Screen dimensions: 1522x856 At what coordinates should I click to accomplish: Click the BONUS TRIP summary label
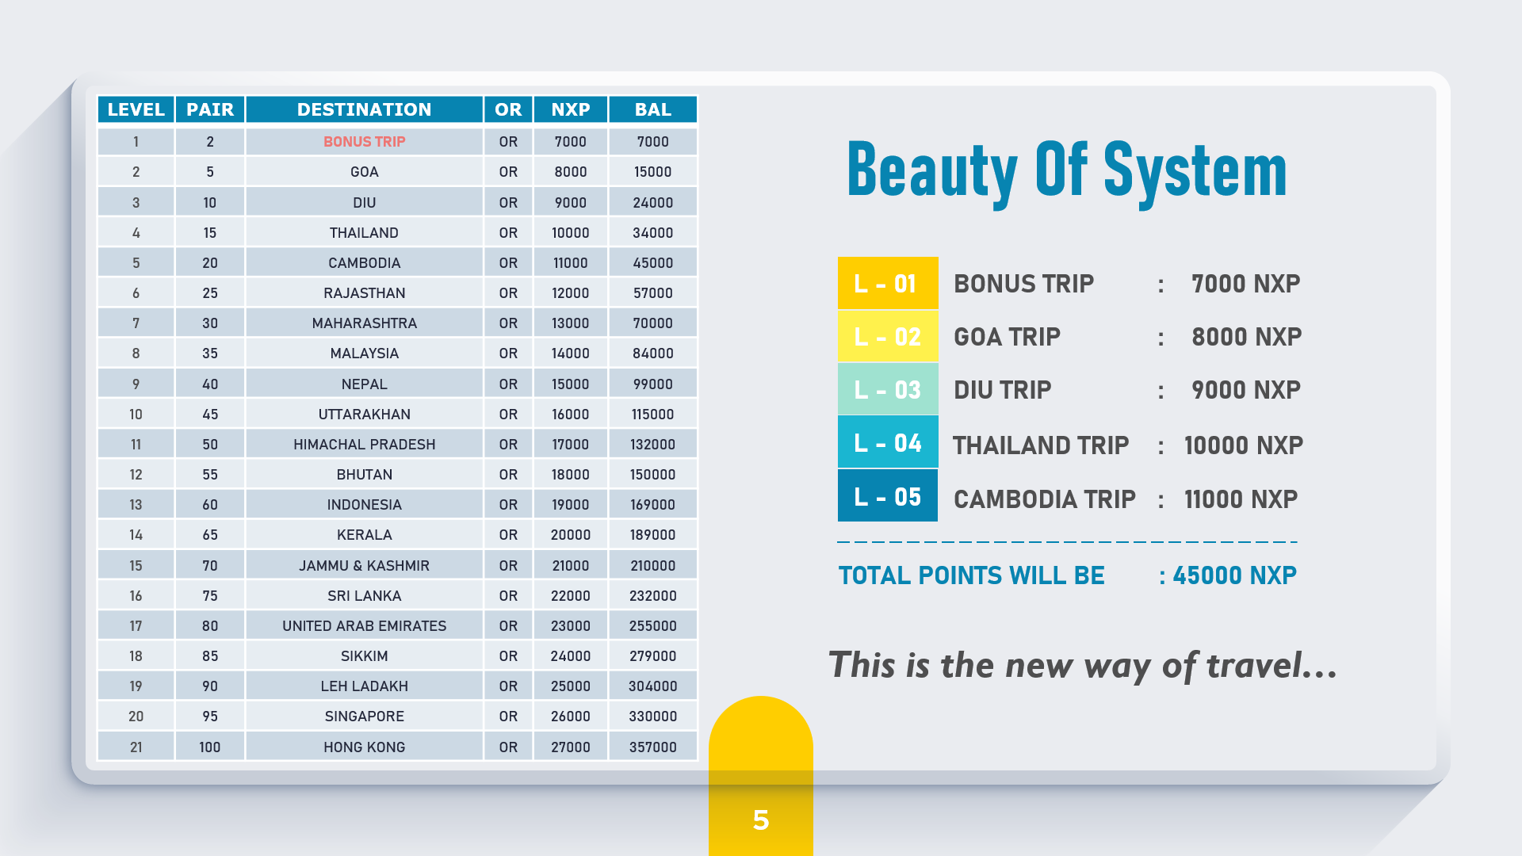click(1023, 284)
